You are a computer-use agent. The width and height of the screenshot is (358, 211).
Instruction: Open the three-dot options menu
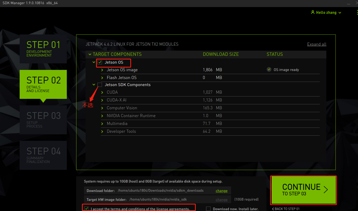pyautogui.click(x=357, y=13)
